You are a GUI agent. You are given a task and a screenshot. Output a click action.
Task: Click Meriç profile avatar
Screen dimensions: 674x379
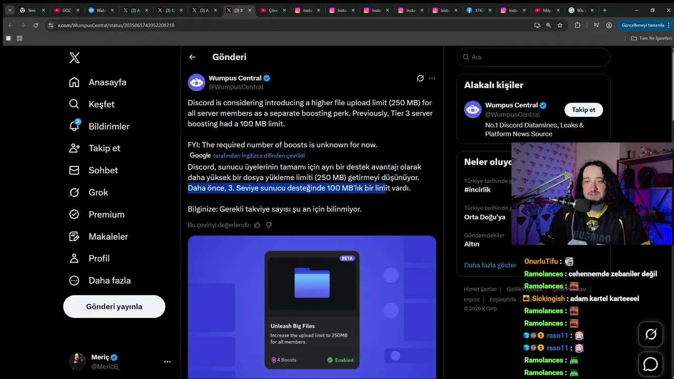77,362
